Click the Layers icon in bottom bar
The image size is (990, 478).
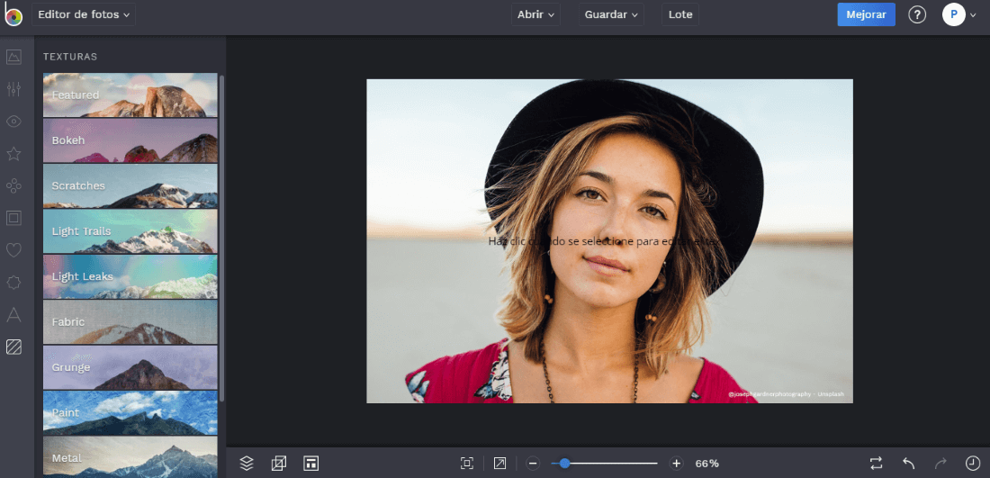(247, 463)
